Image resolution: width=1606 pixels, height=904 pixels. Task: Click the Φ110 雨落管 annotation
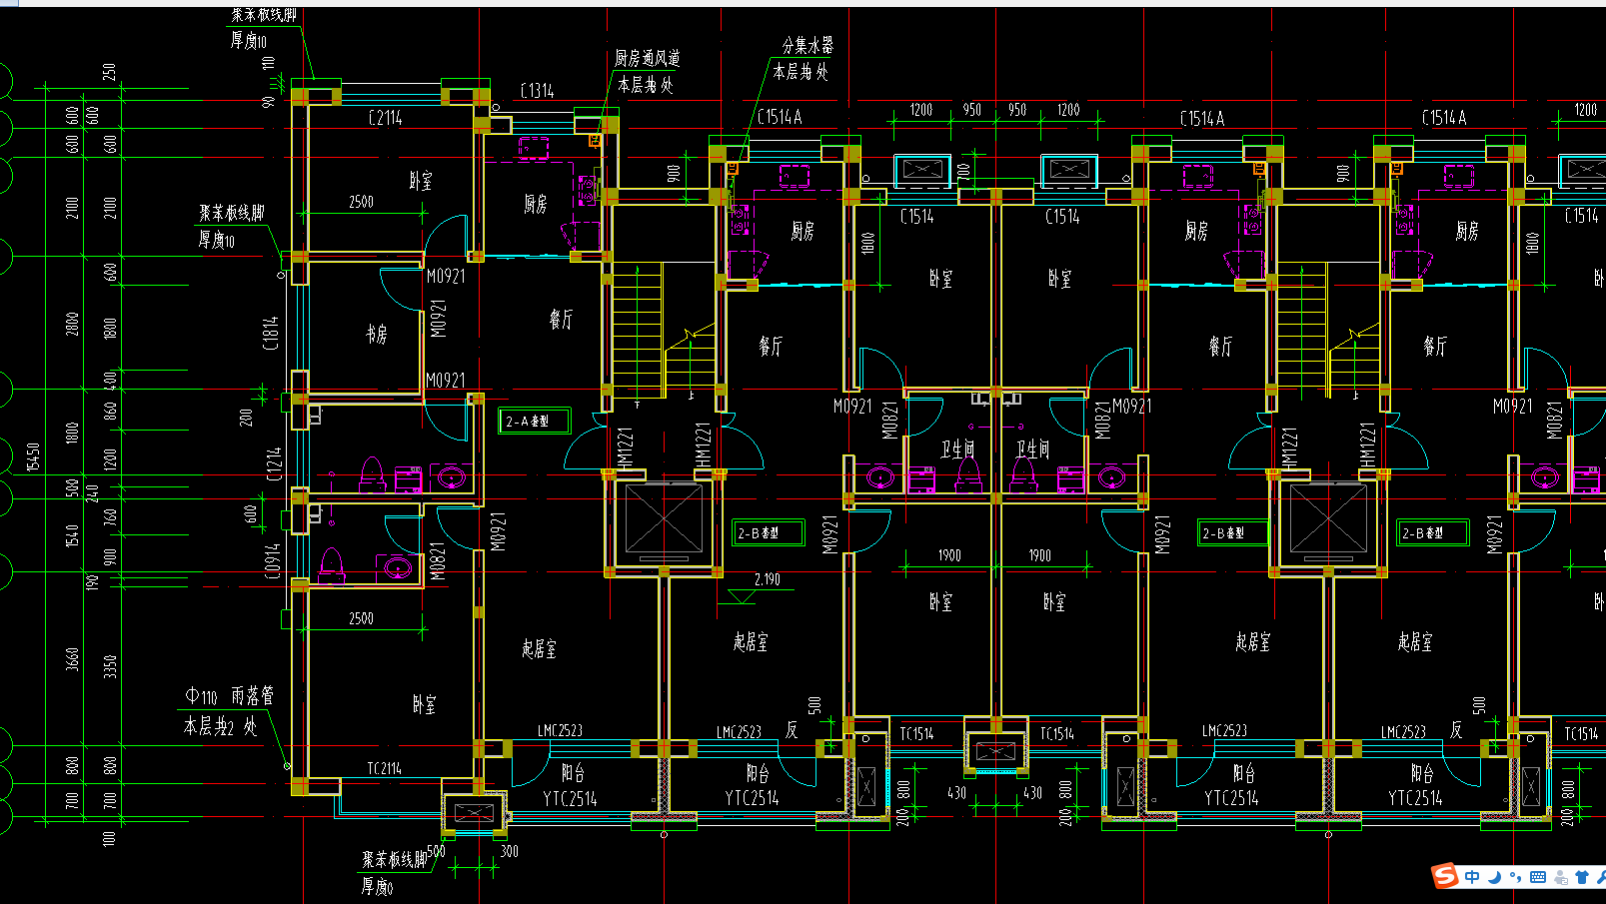[229, 695]
